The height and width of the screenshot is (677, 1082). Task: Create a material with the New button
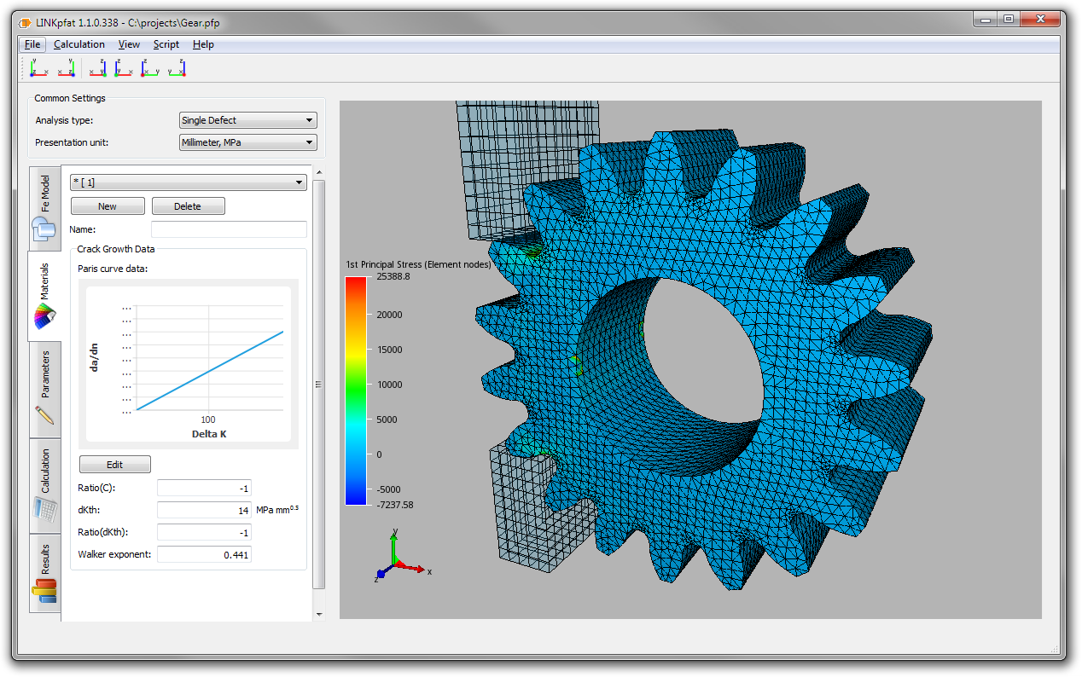click(107, 205)
